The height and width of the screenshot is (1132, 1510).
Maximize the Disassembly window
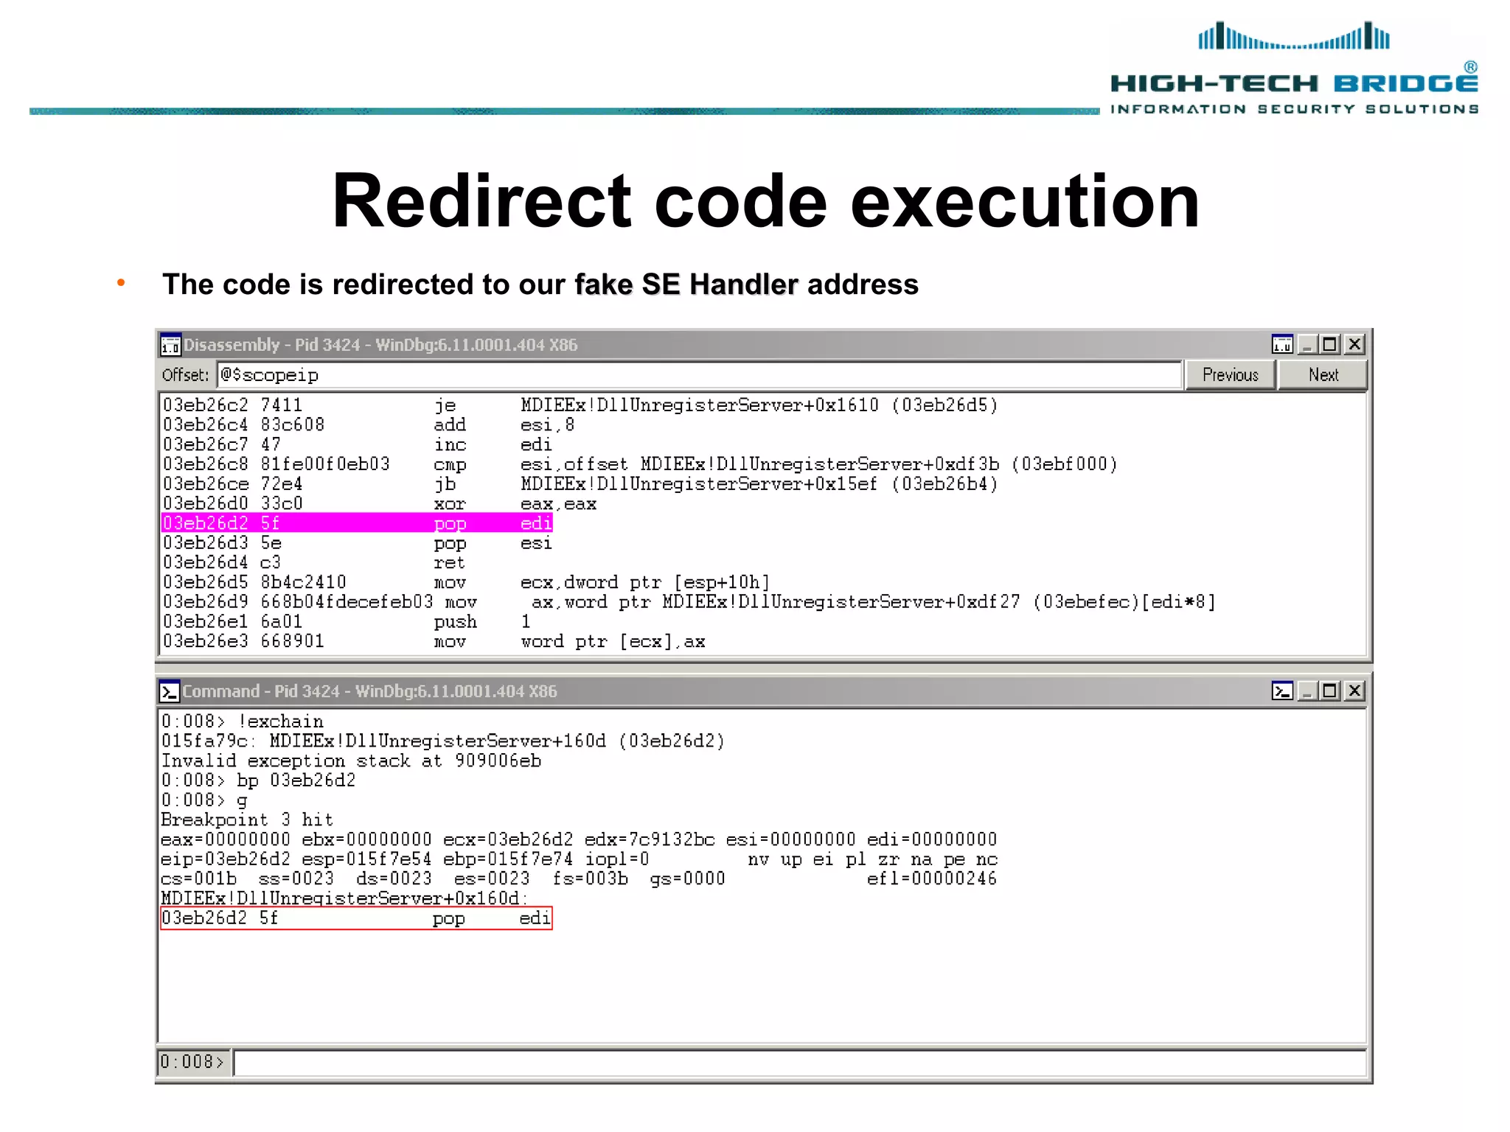point(1330,344)
